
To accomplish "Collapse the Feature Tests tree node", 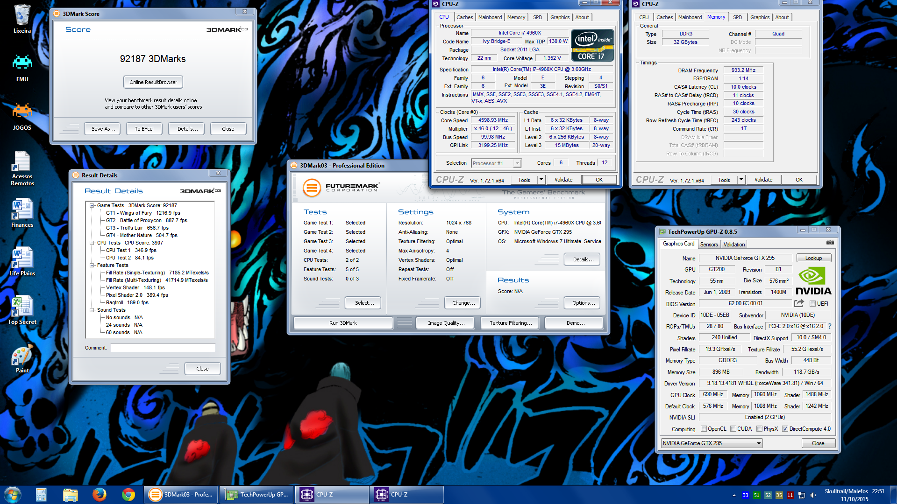I will coord(92,265).
